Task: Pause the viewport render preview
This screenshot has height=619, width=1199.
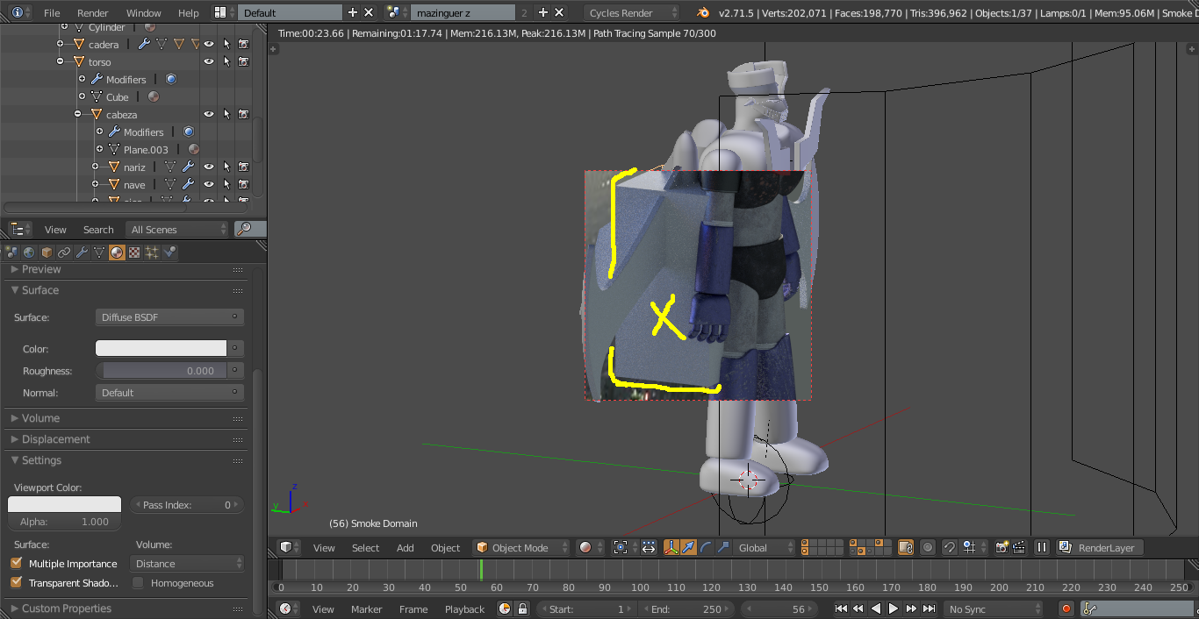Action: 1041,547
